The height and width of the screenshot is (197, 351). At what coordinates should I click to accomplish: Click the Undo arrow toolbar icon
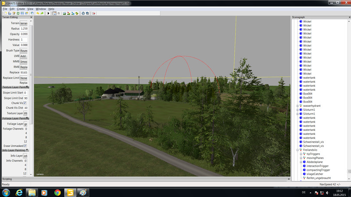coord(38,13)
